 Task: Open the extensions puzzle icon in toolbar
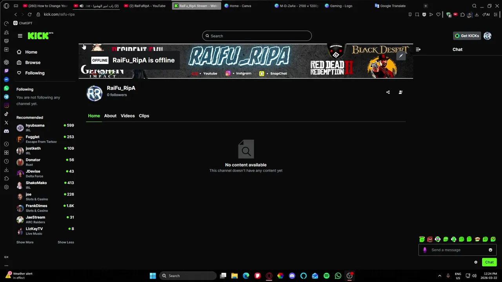tap(462, 14)
